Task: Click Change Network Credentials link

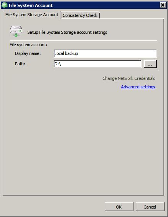Action: click(129, 78)
